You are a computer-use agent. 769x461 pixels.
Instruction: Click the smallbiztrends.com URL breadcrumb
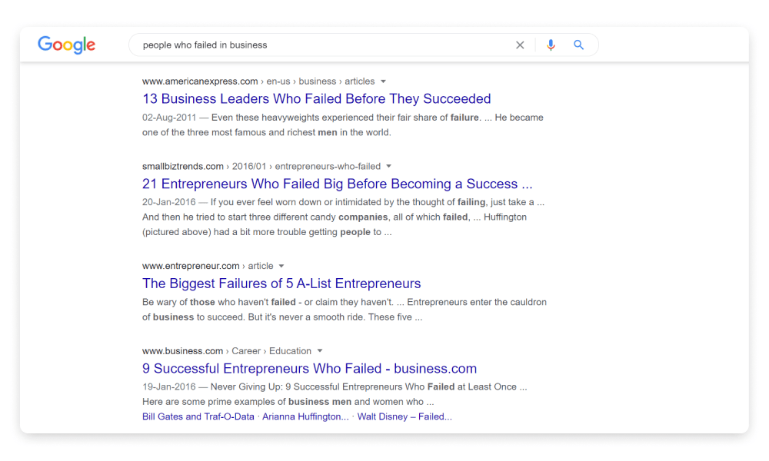tap(183, 166)
